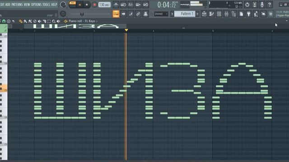The height and width of the screenshot is (162, 289).
Task: Toggle overdub recording icon
Action: point(138,4)
